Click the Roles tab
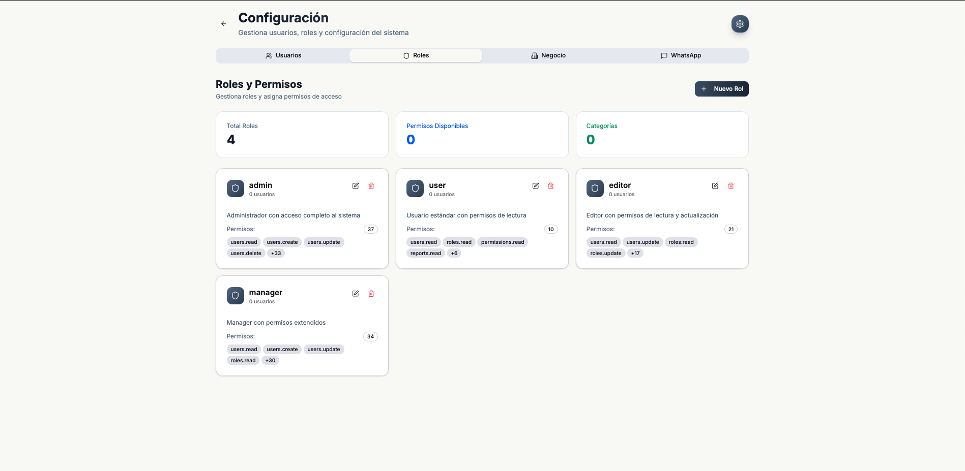 (x=415, y=55)
